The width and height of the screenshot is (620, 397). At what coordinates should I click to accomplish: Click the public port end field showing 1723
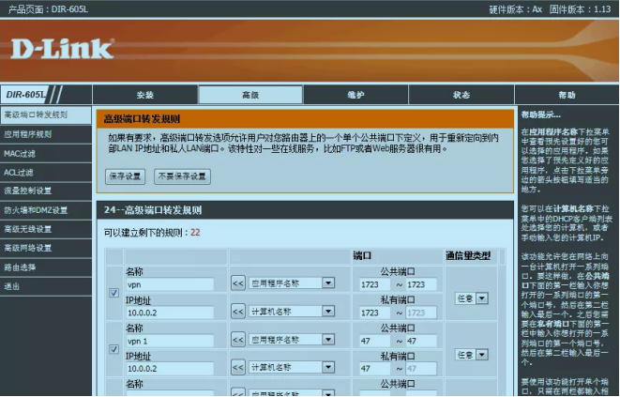tap(421, 284)
